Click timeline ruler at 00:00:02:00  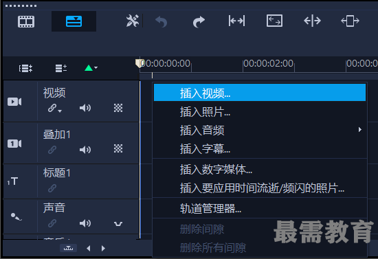tap(268, 64)
